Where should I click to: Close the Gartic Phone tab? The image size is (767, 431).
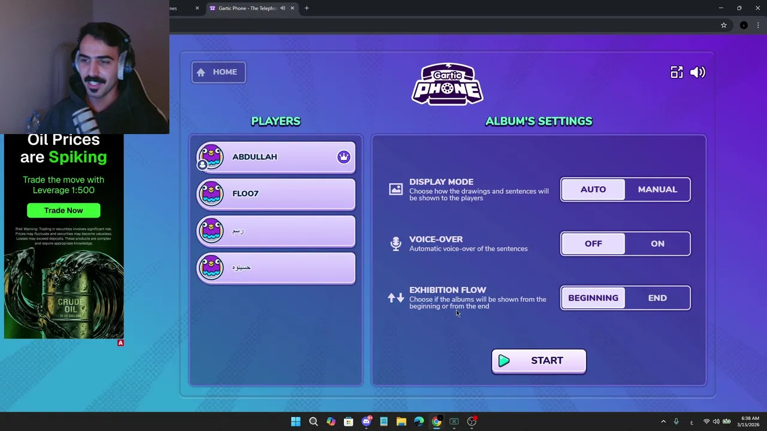(x=292, y=8)
